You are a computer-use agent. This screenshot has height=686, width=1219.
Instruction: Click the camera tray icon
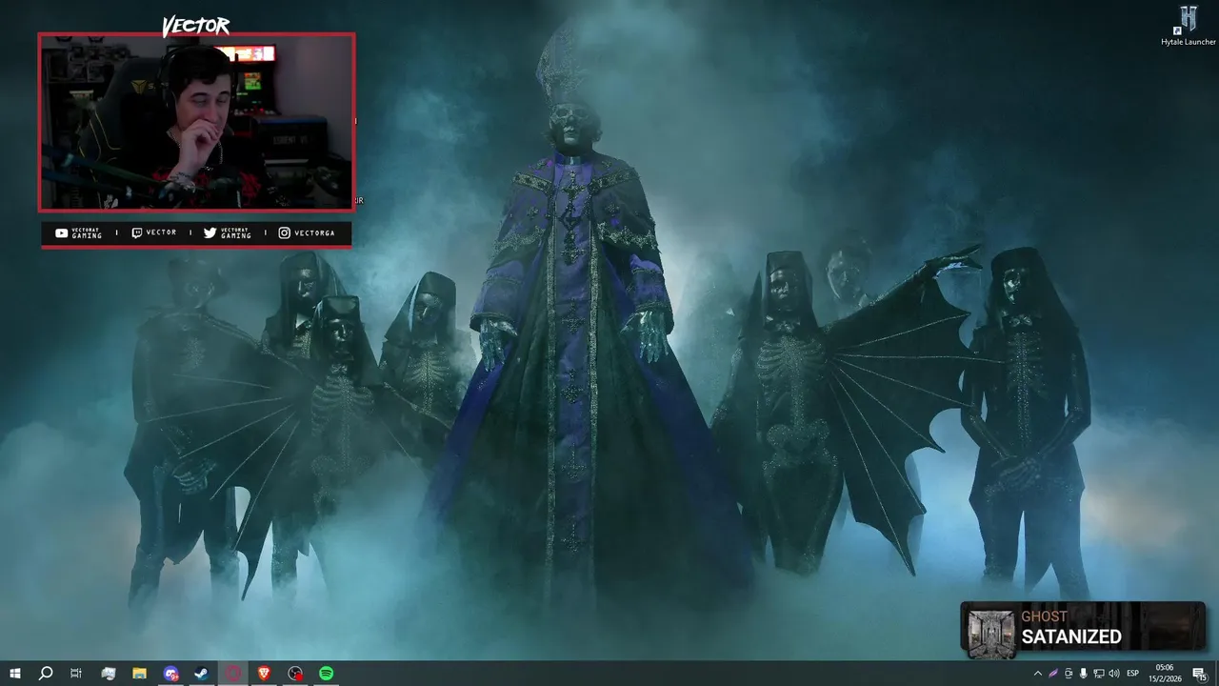[x=1069, y=674]
